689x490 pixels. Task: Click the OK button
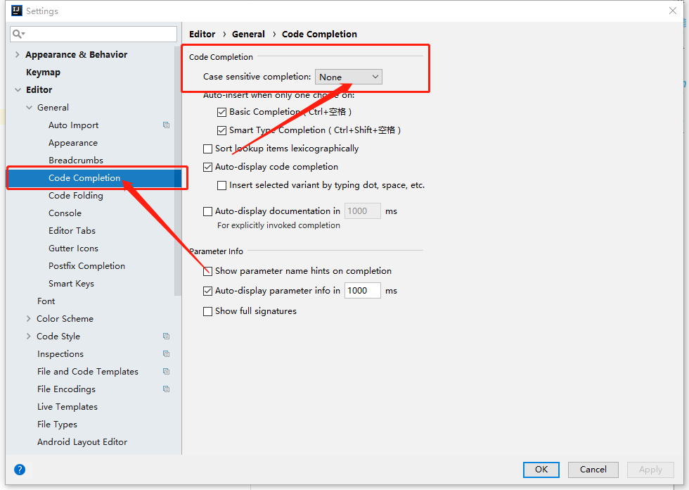tap(541, 470)
